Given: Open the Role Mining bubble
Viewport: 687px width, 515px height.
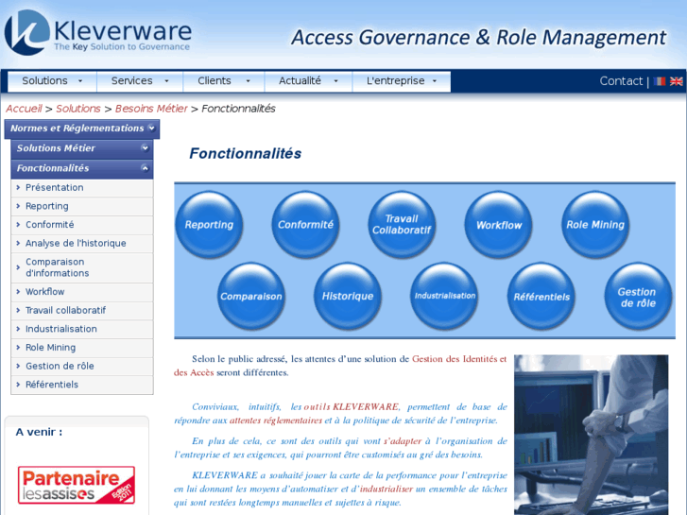Looking at the screenshot, I should click(595, 224).
